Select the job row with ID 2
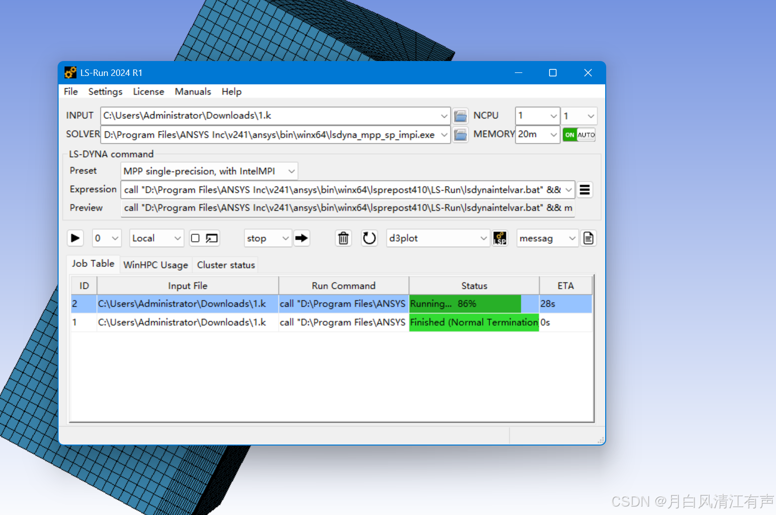The height and width of the screenshot is (515, 776). click(332, 304)
